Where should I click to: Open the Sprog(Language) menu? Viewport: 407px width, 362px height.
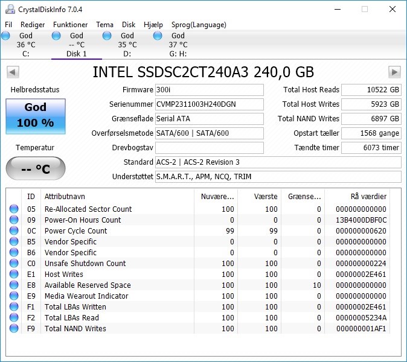point(199,25)
